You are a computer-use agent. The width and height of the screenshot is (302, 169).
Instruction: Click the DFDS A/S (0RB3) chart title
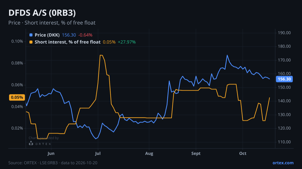(42, 13)
